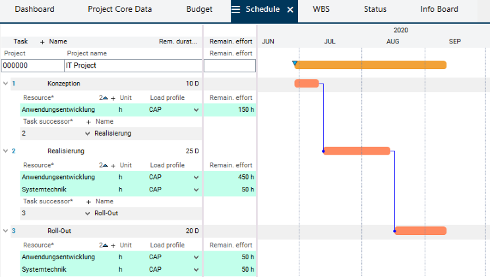Open successor dropdown showing Roll-Out
This screenshot has width=490, height=277.
point(88,213)
